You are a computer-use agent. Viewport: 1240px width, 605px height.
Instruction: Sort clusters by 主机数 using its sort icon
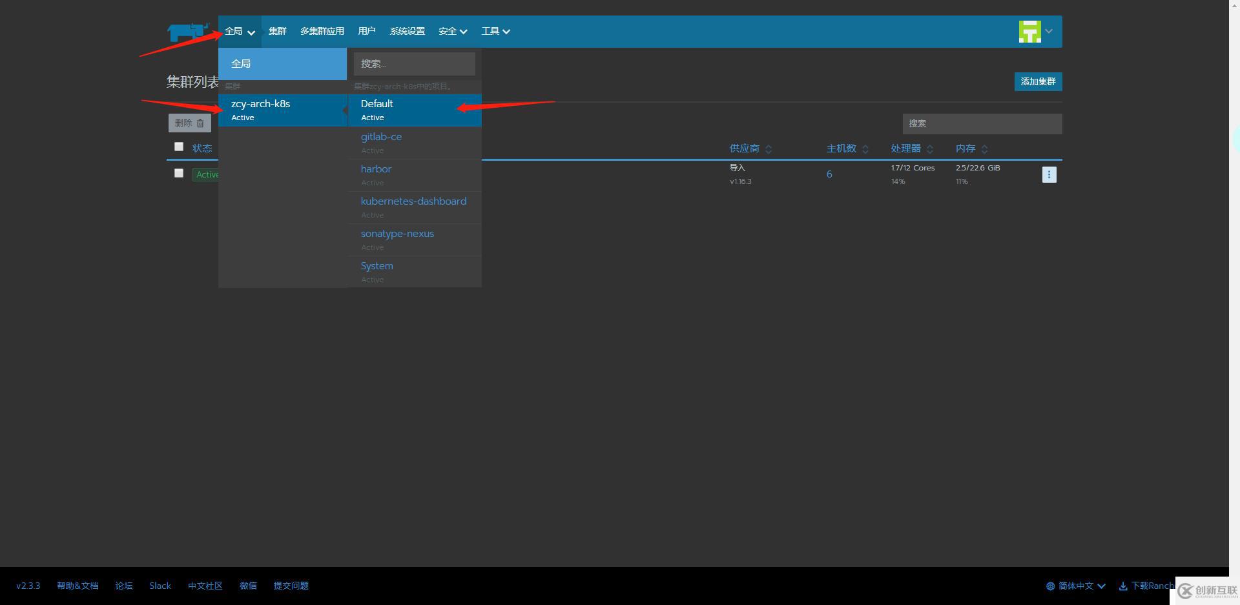[865, 149]
